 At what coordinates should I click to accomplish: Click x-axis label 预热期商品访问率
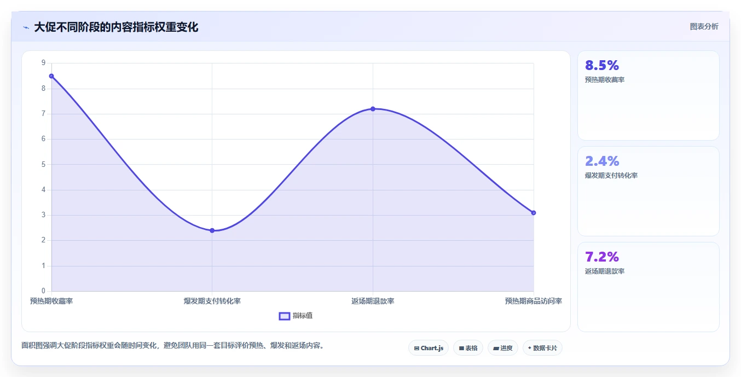pyautogui.click(x=534, y=301)
